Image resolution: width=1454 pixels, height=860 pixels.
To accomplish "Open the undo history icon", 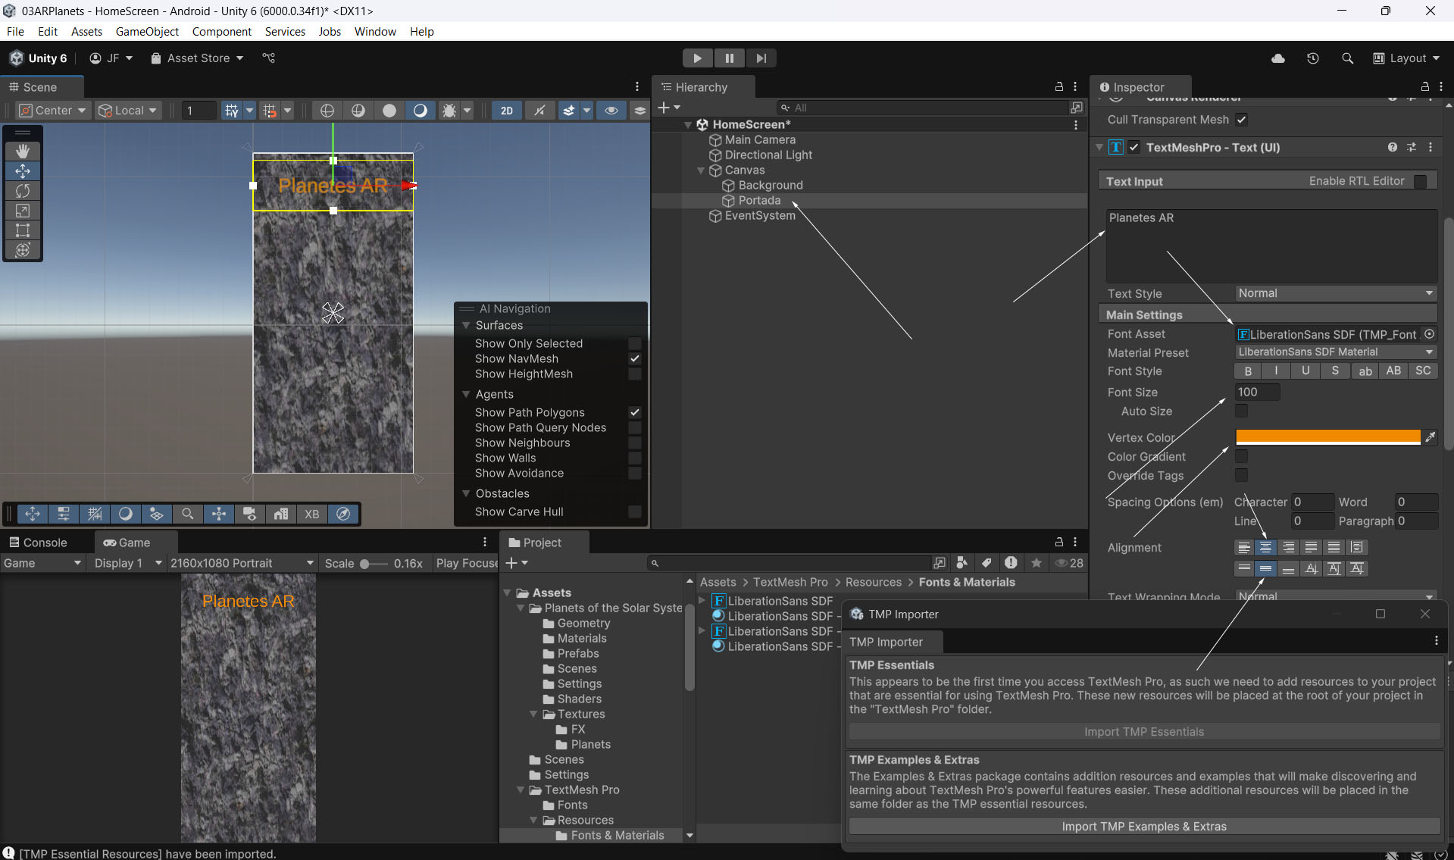I will 1312,58.
